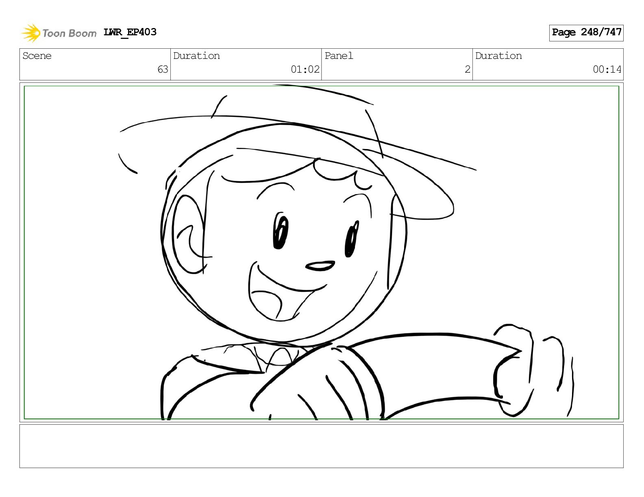The height and width of the screenshot is (497, 644).
Task: Click the Panel label
Action: click(x=339, y=56)
